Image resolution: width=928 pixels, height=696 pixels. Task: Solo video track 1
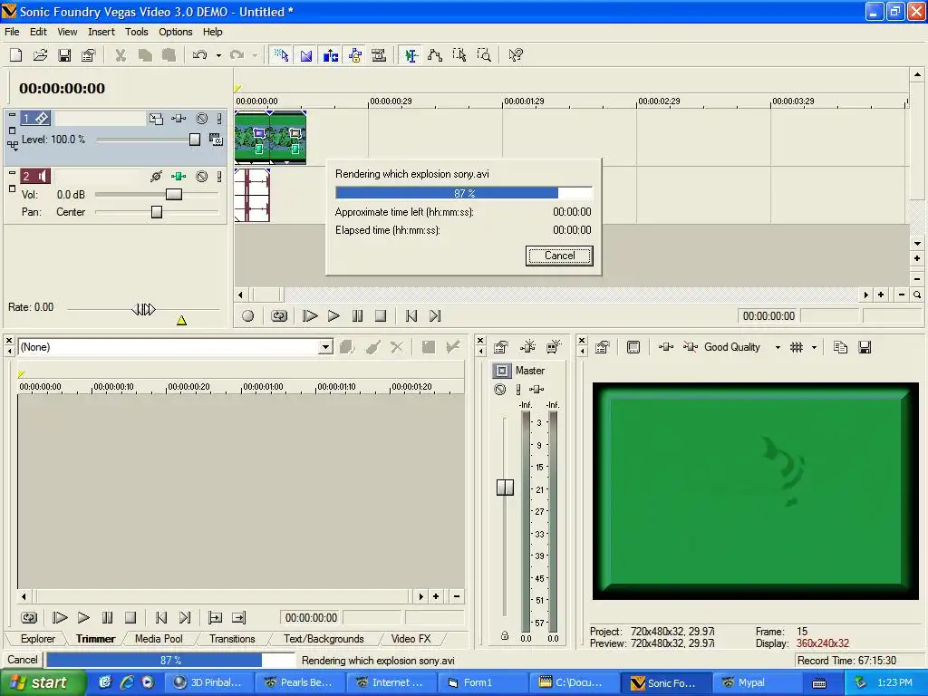point(219,119)
